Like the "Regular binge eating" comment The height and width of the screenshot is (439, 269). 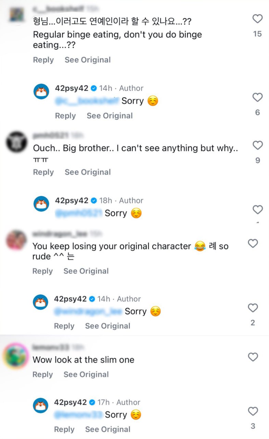(x=257, y=19)
